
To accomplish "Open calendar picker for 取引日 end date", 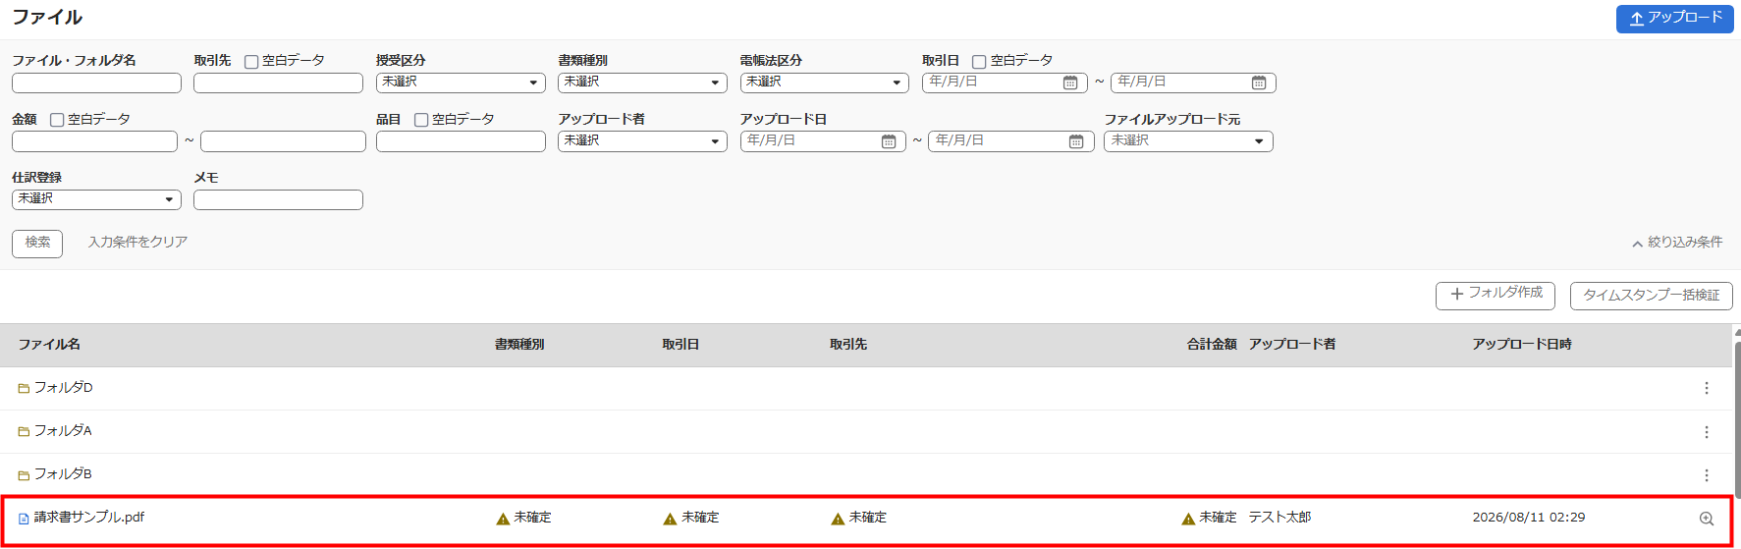I will pyautogui.click(x=1259, y=82).
